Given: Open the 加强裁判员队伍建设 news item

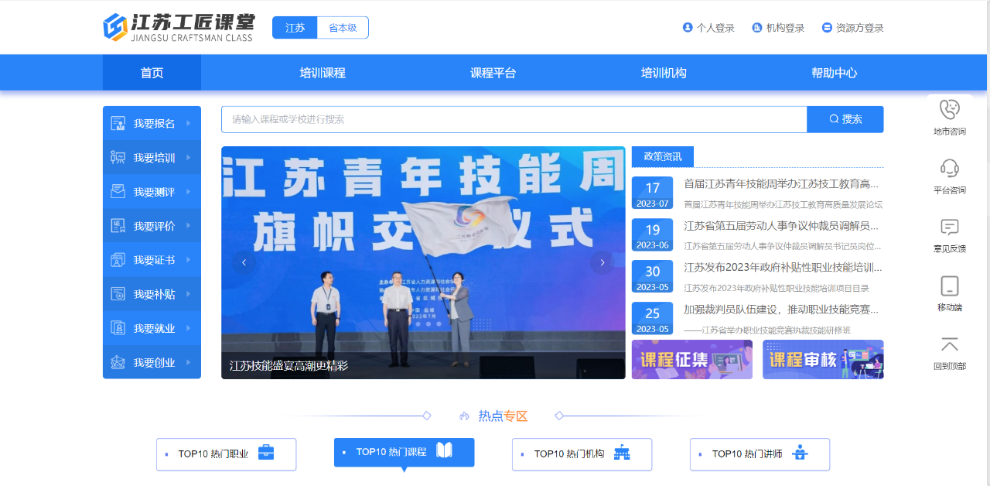Looking at the screenshot, I should [781, 310].
